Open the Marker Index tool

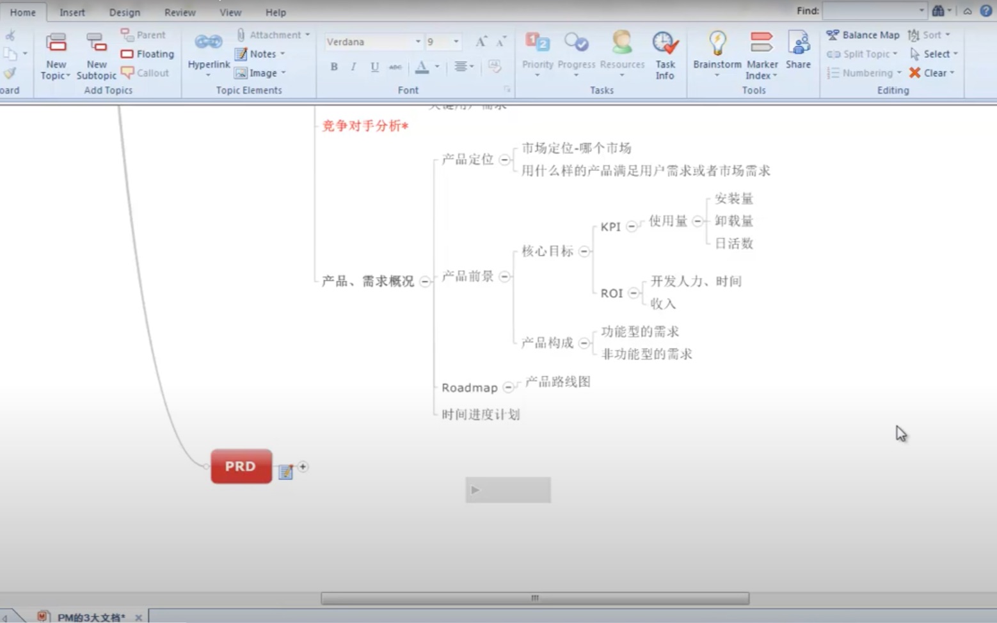pos(761,54)
